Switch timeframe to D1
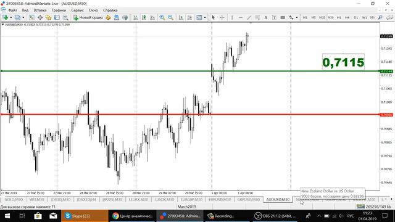The width and height of the screenshot is (395, 222). (x=356, y=17)
